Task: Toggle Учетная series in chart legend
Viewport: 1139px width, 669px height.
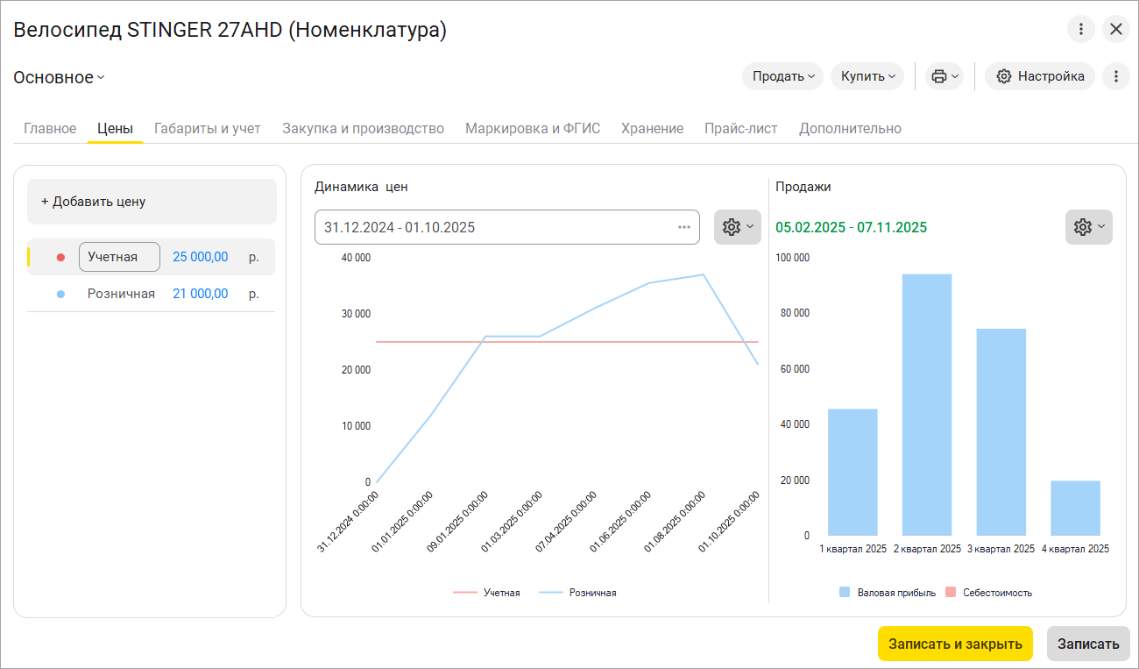Action: [487, 593]
